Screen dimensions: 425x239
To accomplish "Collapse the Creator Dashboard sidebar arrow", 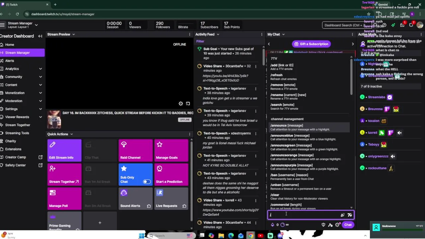I will click(x=40, y=36).
